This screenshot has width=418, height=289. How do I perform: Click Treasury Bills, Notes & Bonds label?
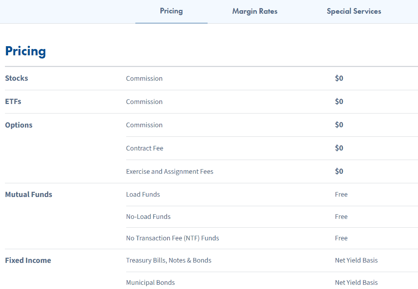tap(169, 260)
